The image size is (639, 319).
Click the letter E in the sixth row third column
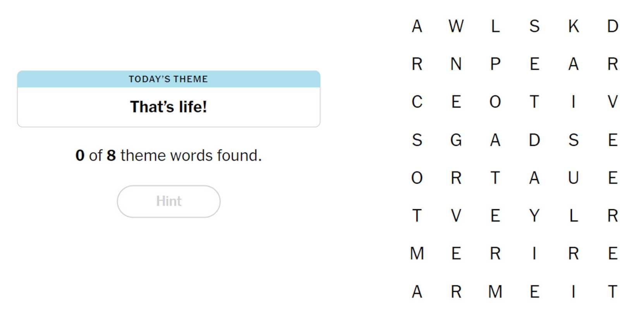(x=496, y=216)
